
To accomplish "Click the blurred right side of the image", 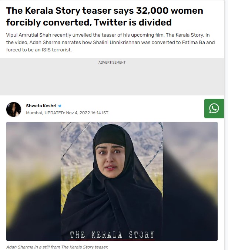I will 190,181.
